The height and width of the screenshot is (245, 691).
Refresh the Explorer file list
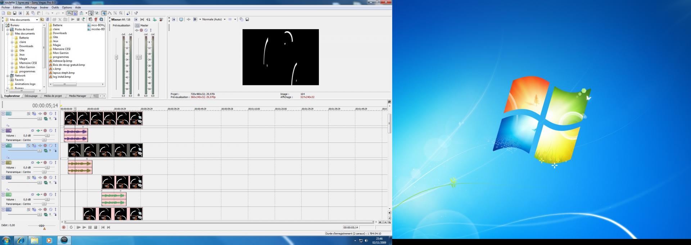[47, 19]
